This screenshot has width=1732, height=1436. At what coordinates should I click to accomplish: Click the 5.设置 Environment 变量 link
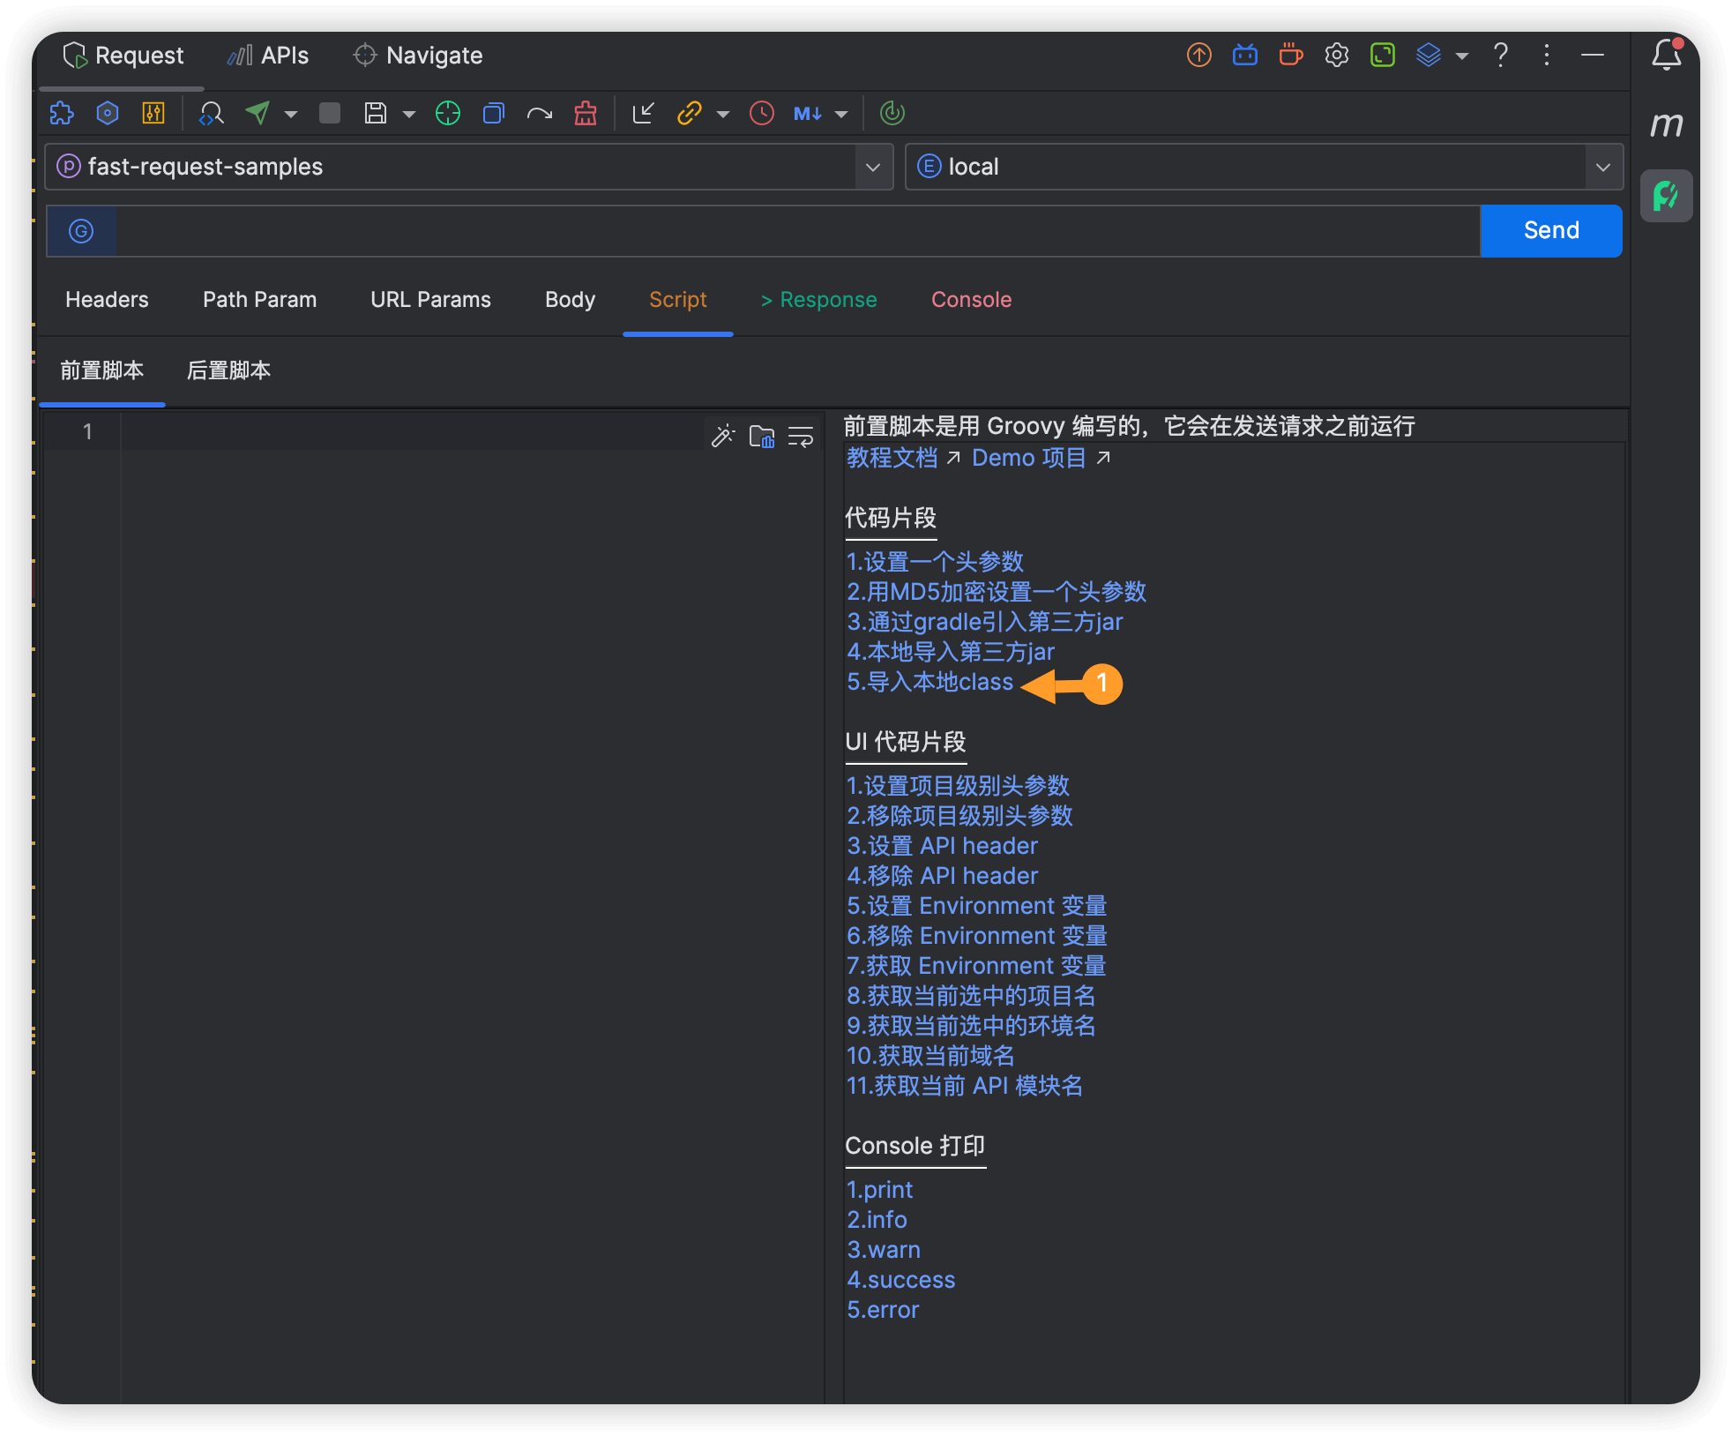pos(977,906)
